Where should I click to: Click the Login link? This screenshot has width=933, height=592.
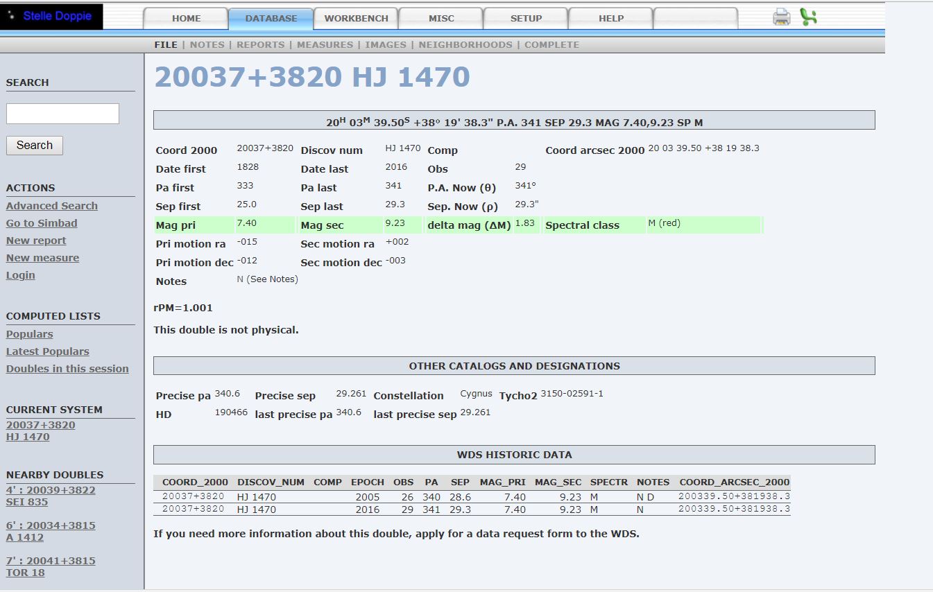click(x=20, y=275)
